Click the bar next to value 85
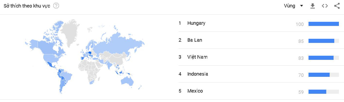The image size is (344, 102). coord(321,41)
